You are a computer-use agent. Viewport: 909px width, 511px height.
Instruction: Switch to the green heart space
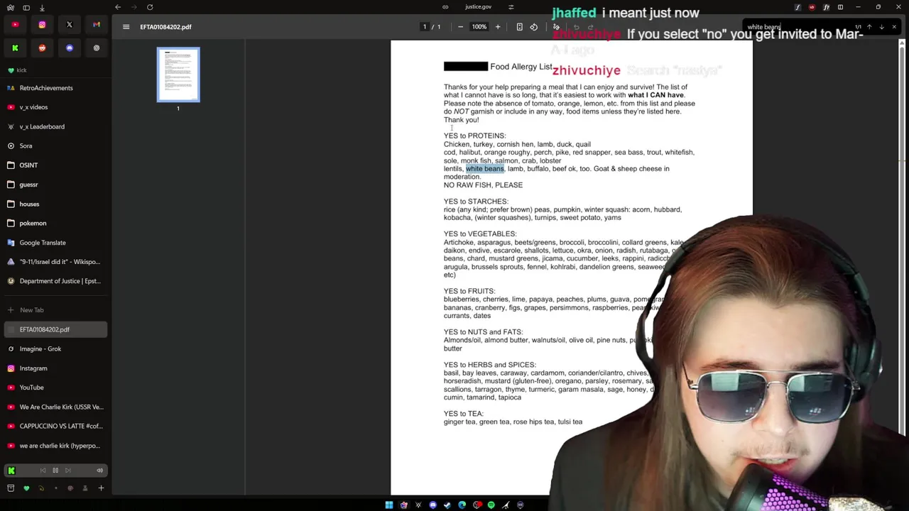coord(26,488)
